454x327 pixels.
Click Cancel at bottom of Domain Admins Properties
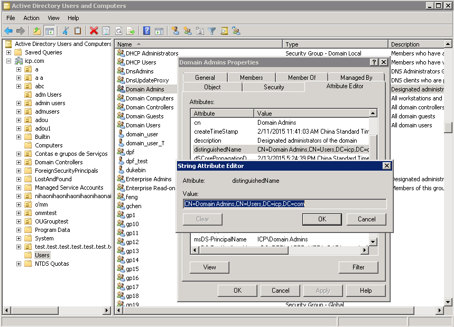click(x=280, y=290)
